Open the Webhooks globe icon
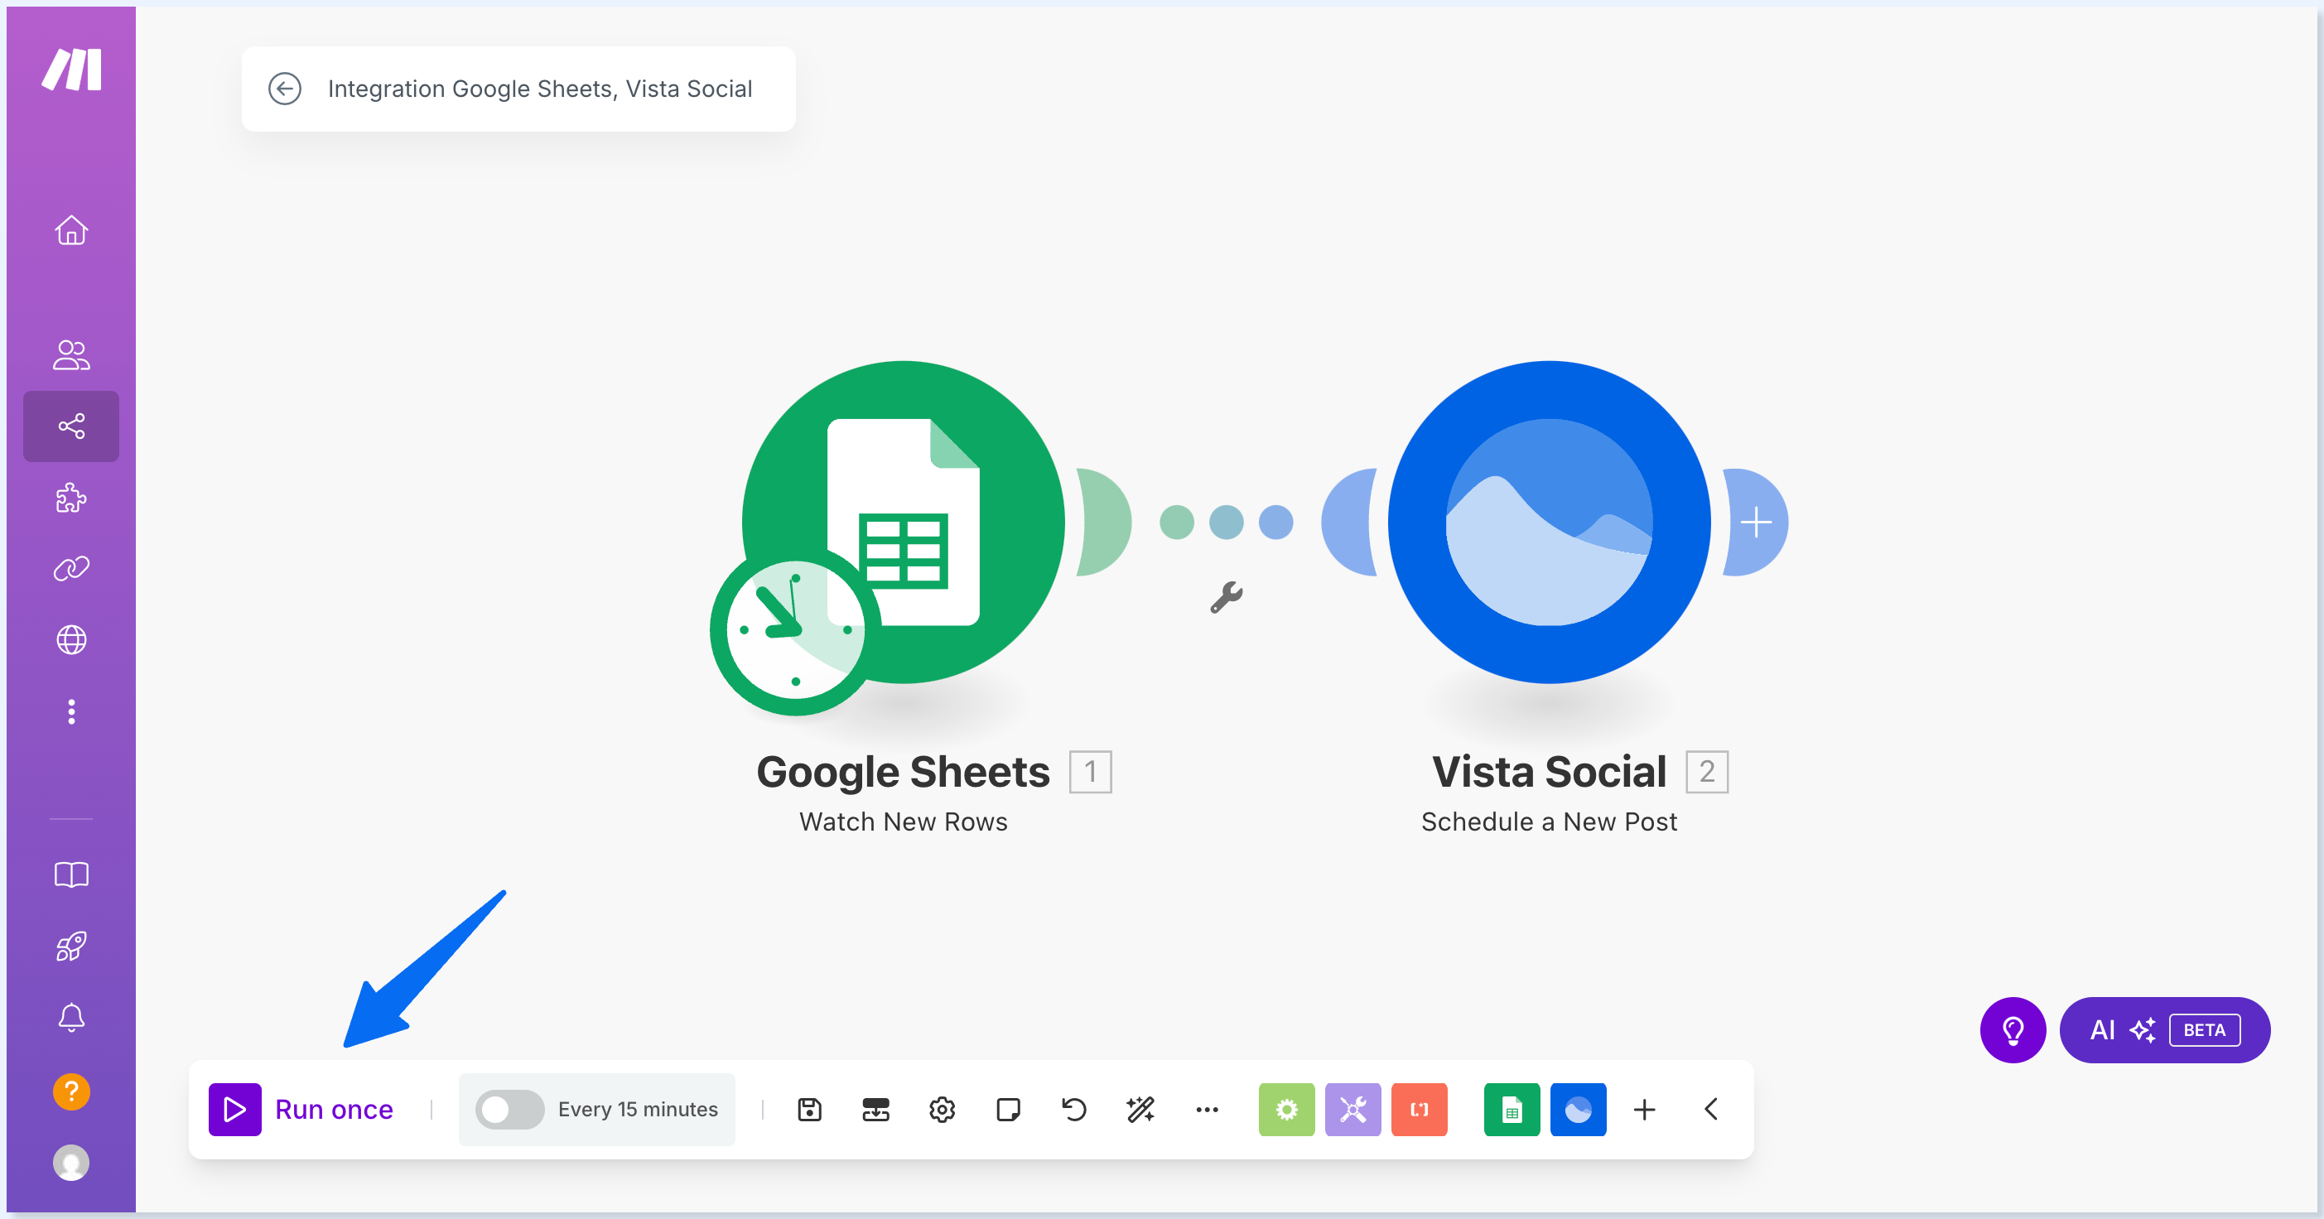This screenshot has width=2324, height=1219. point(71,640)
